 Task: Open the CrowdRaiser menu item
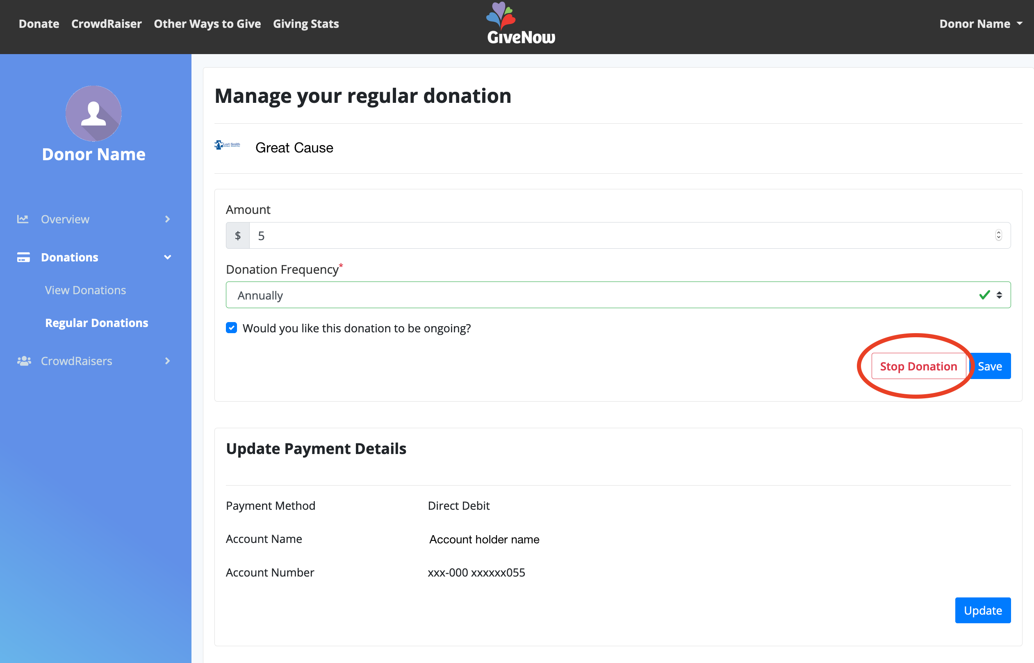tap(106, 24)
